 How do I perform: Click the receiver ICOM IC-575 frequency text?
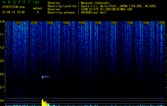click(x=106, y=9)
